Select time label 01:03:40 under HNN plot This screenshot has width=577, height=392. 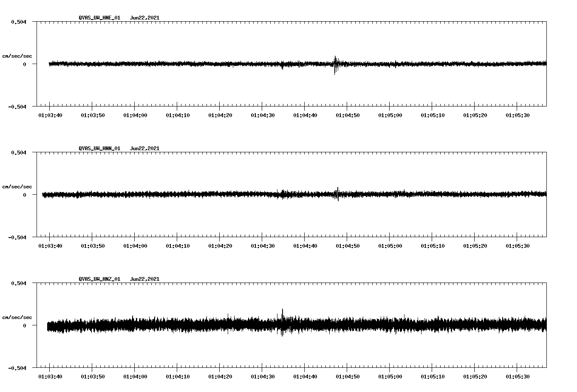point(50,246)
